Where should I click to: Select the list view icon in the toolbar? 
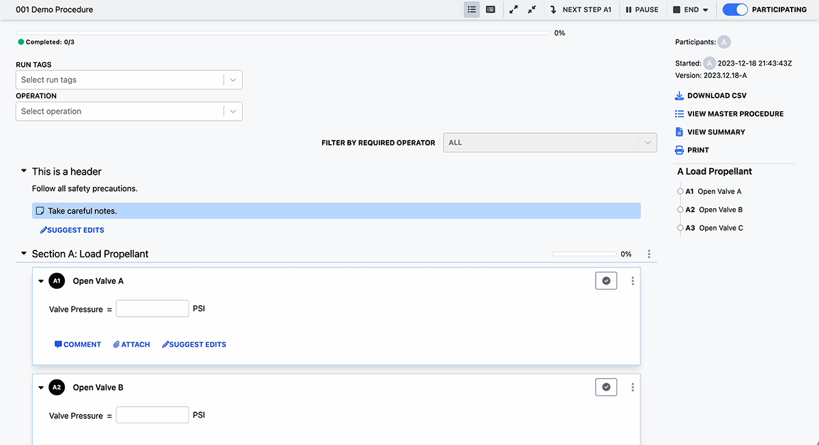(471, 10)
